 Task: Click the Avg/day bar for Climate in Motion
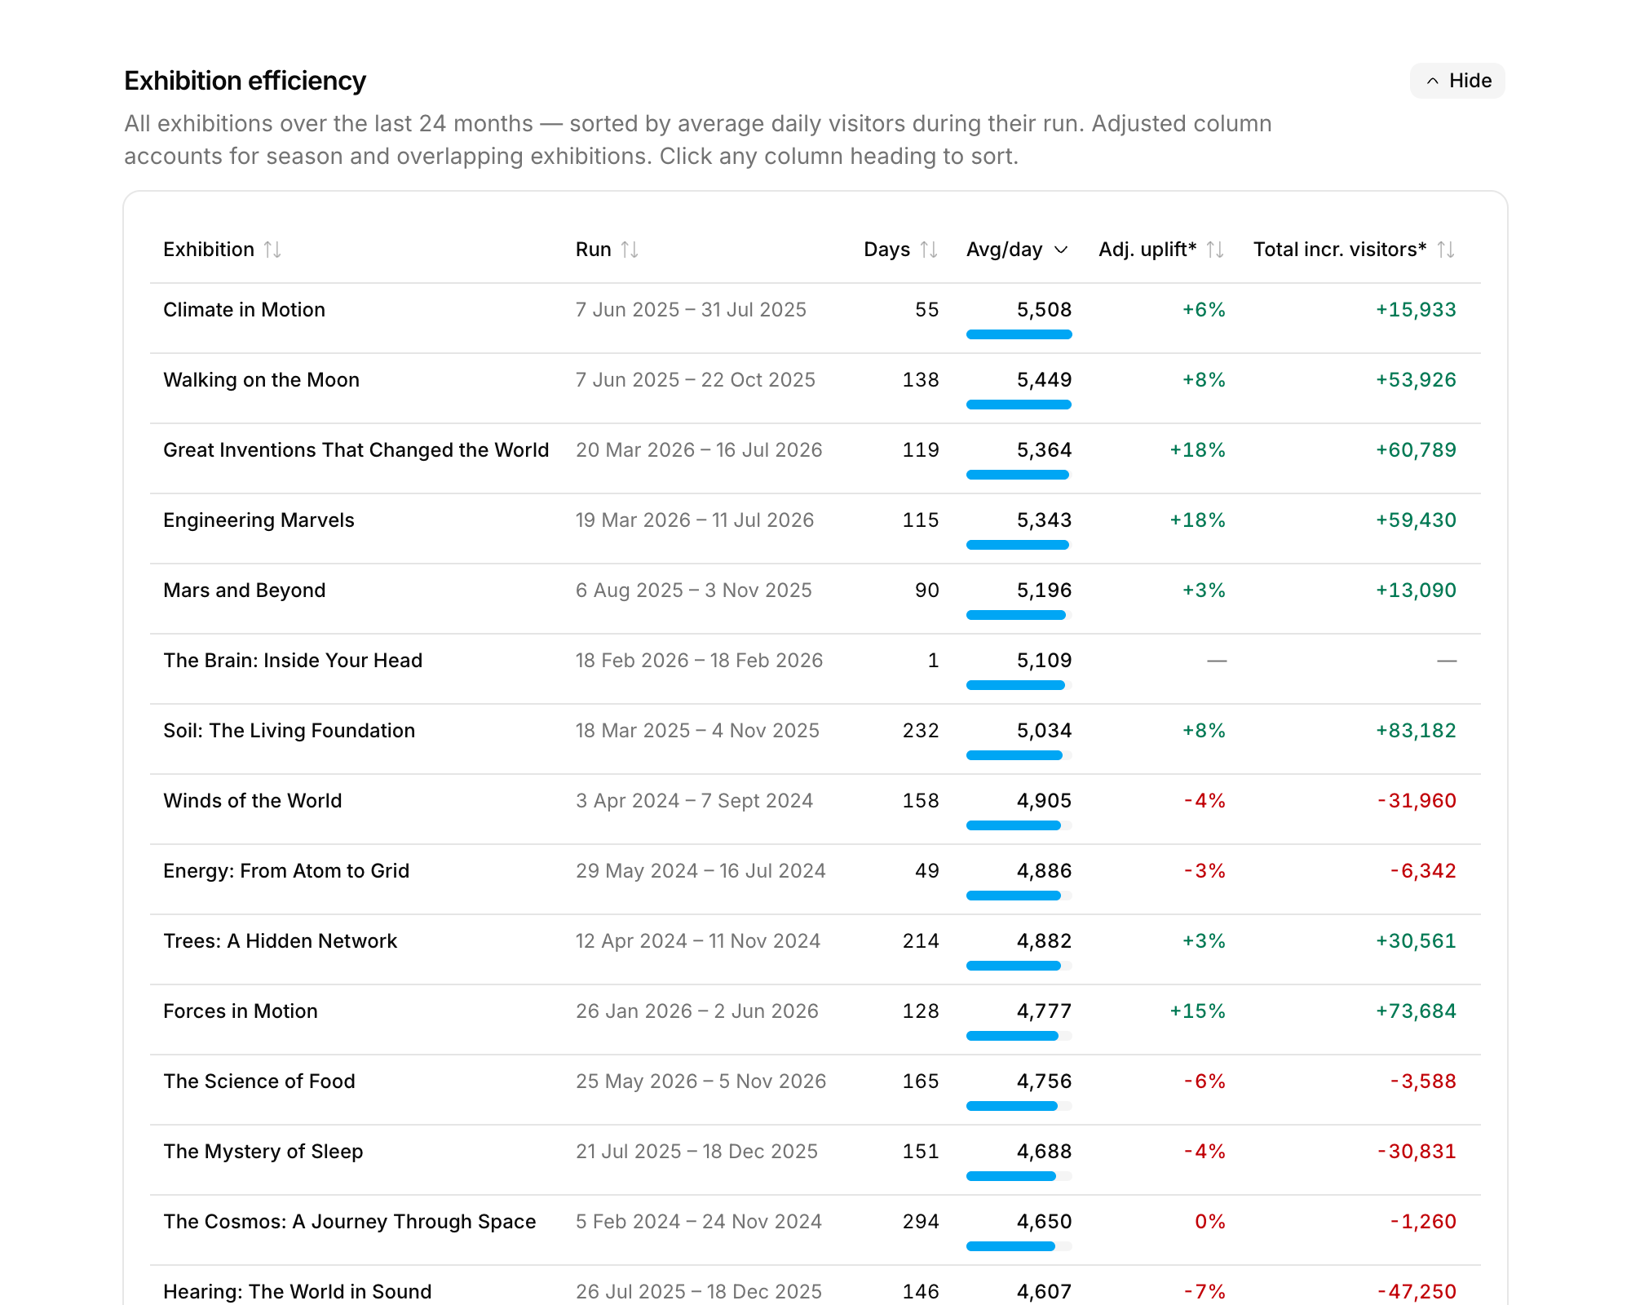[1019, 334]
